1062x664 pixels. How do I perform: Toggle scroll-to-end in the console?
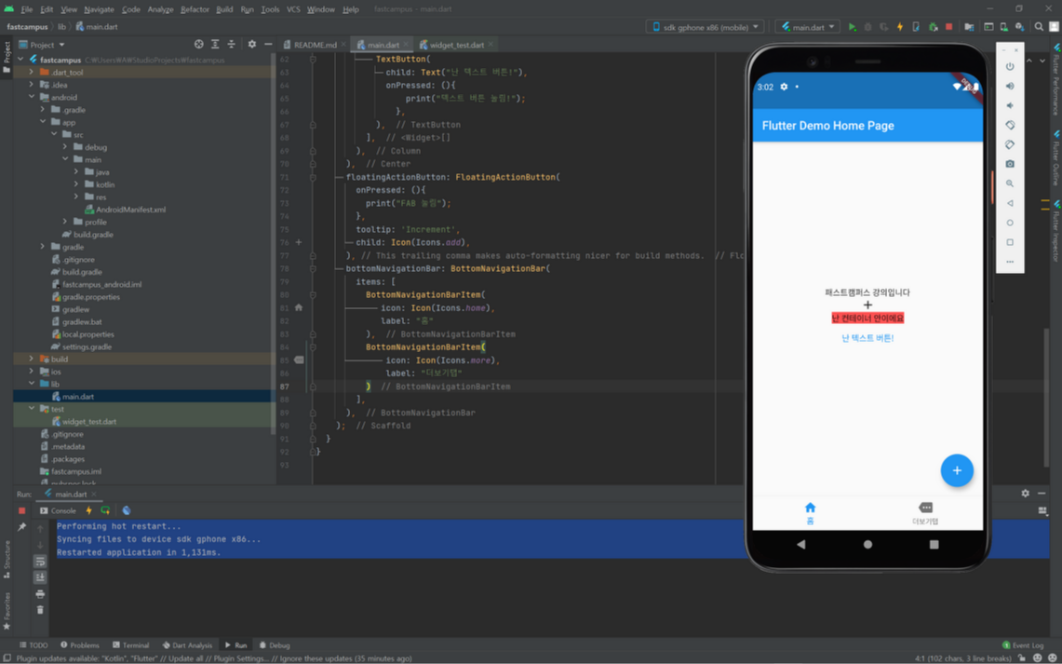point(40,577)
